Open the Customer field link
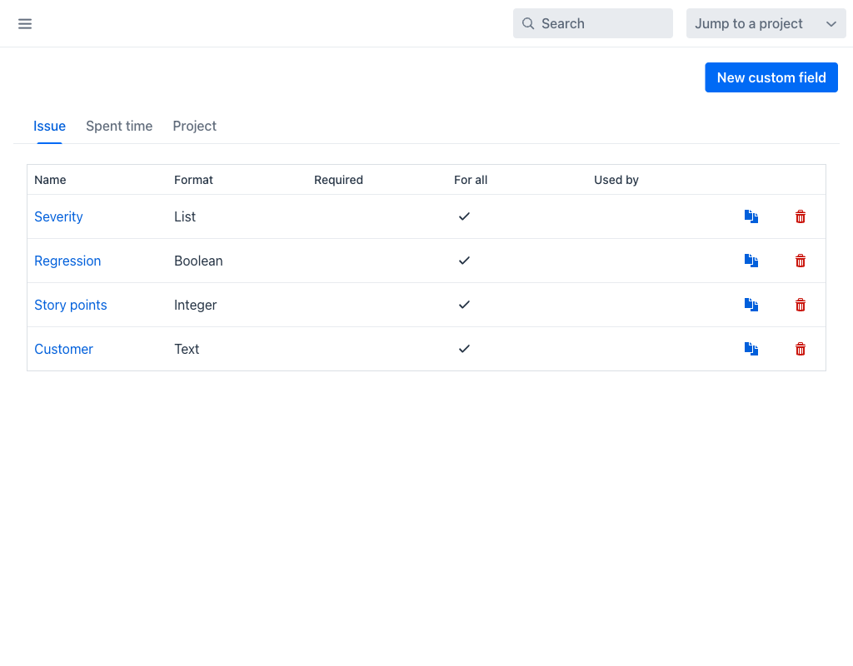Screen dimensions: 853x666 [x=63, y=349]
